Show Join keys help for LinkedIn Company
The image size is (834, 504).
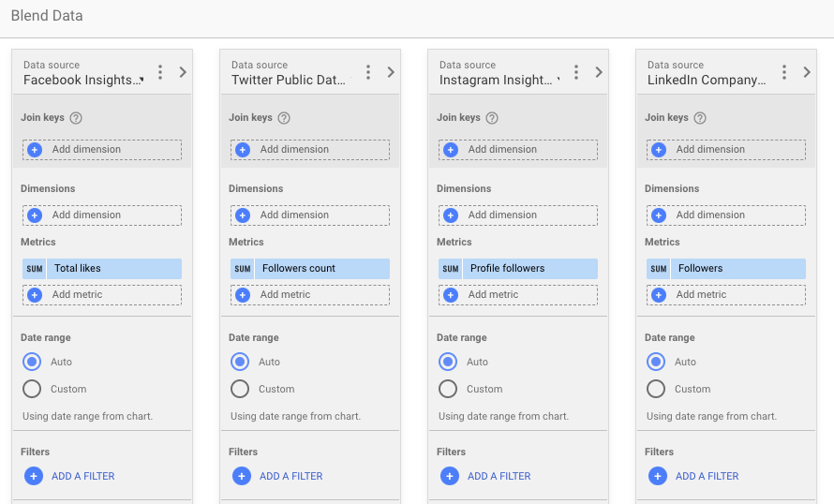coord(700,118)
